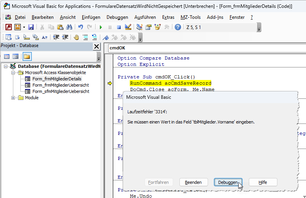Open the Project Explorer toolbar icon

tap(139, 27)
